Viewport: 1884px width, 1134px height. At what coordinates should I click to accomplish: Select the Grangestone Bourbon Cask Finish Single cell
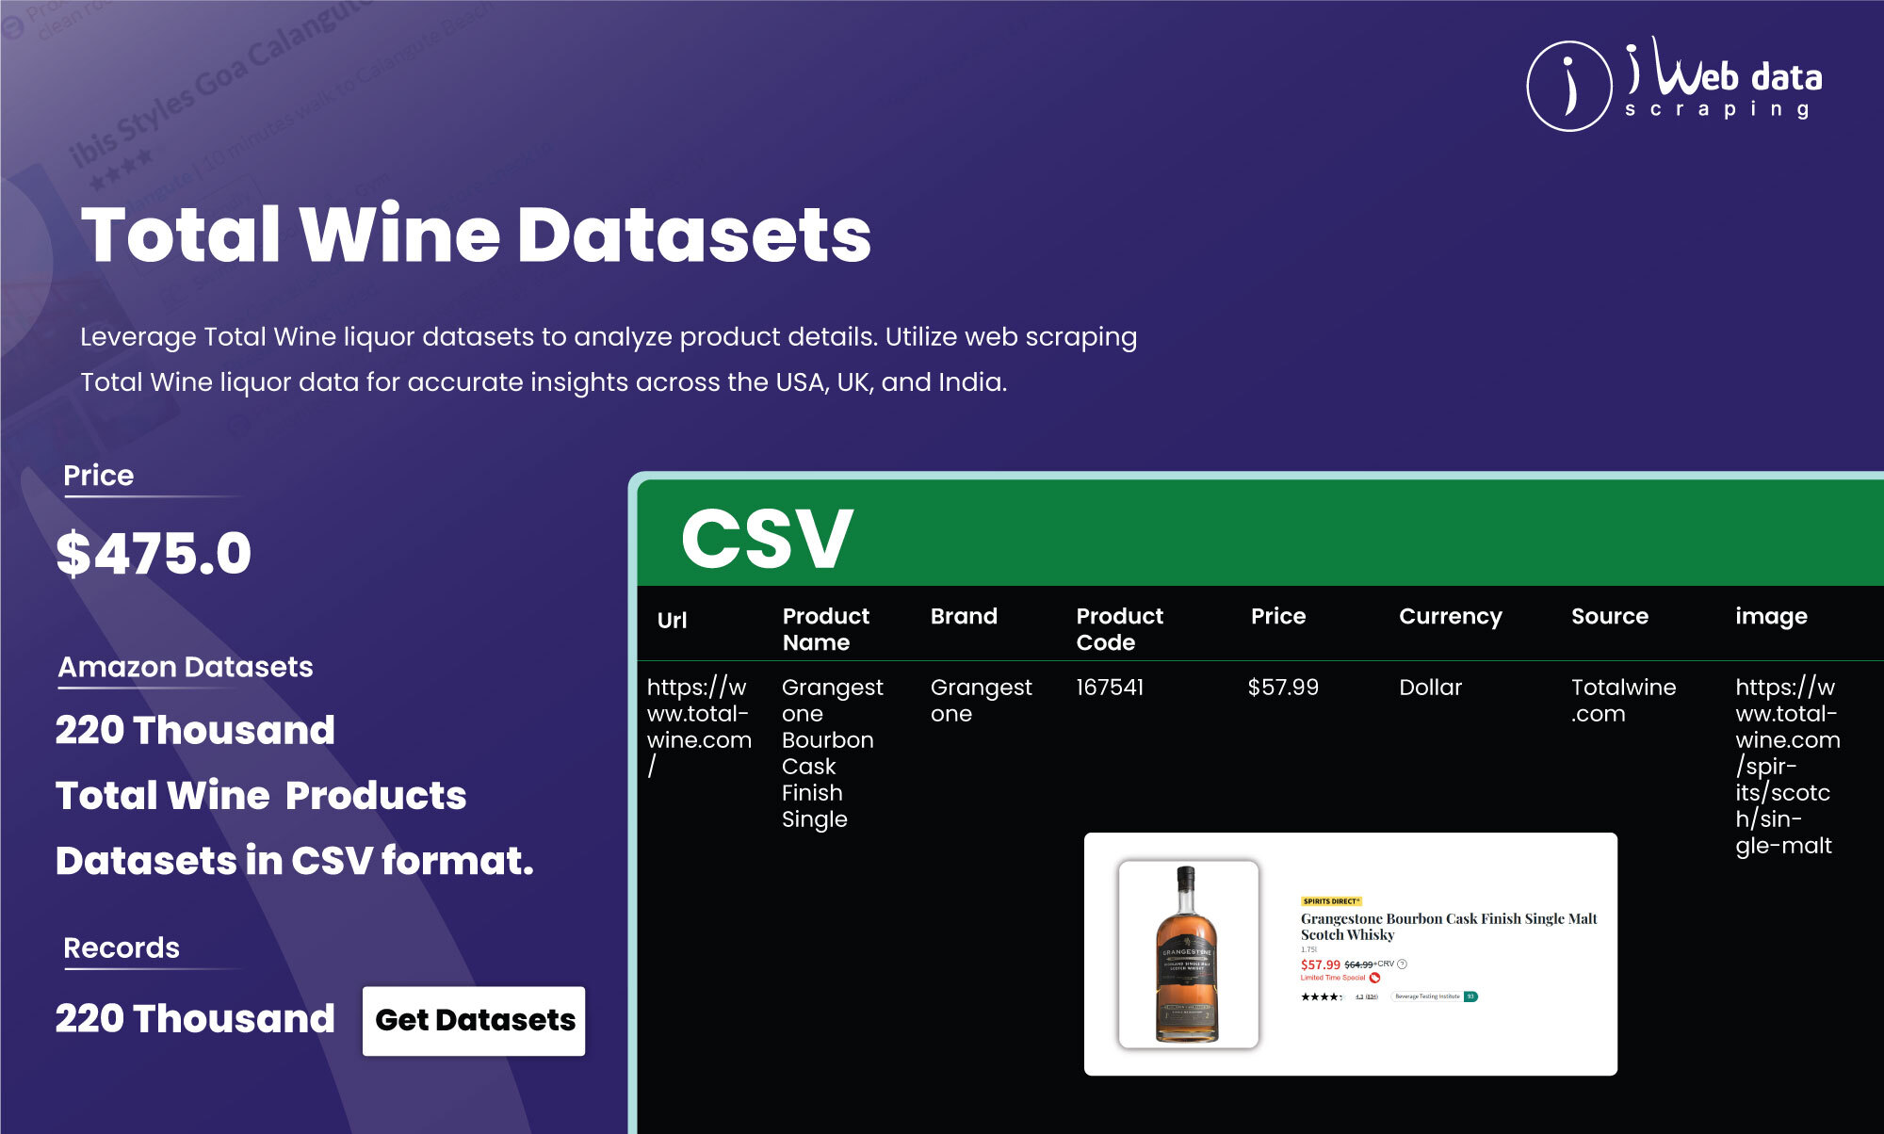(x=832, y=753)
